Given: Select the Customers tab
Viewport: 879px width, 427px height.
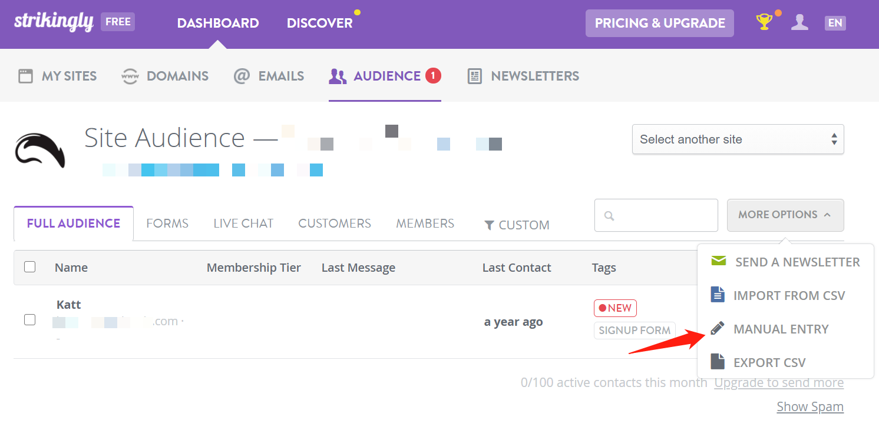Looking at the screenshot, I should pos(335,223).
